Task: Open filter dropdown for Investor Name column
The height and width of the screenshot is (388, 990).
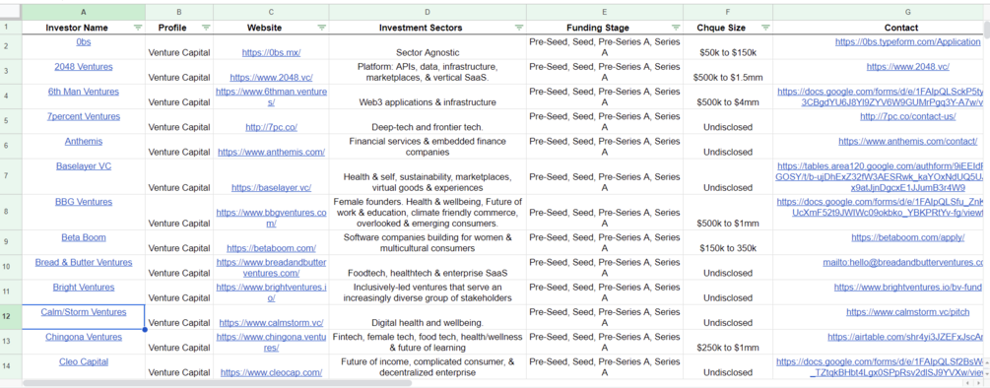Action: (x=138, y=28)
